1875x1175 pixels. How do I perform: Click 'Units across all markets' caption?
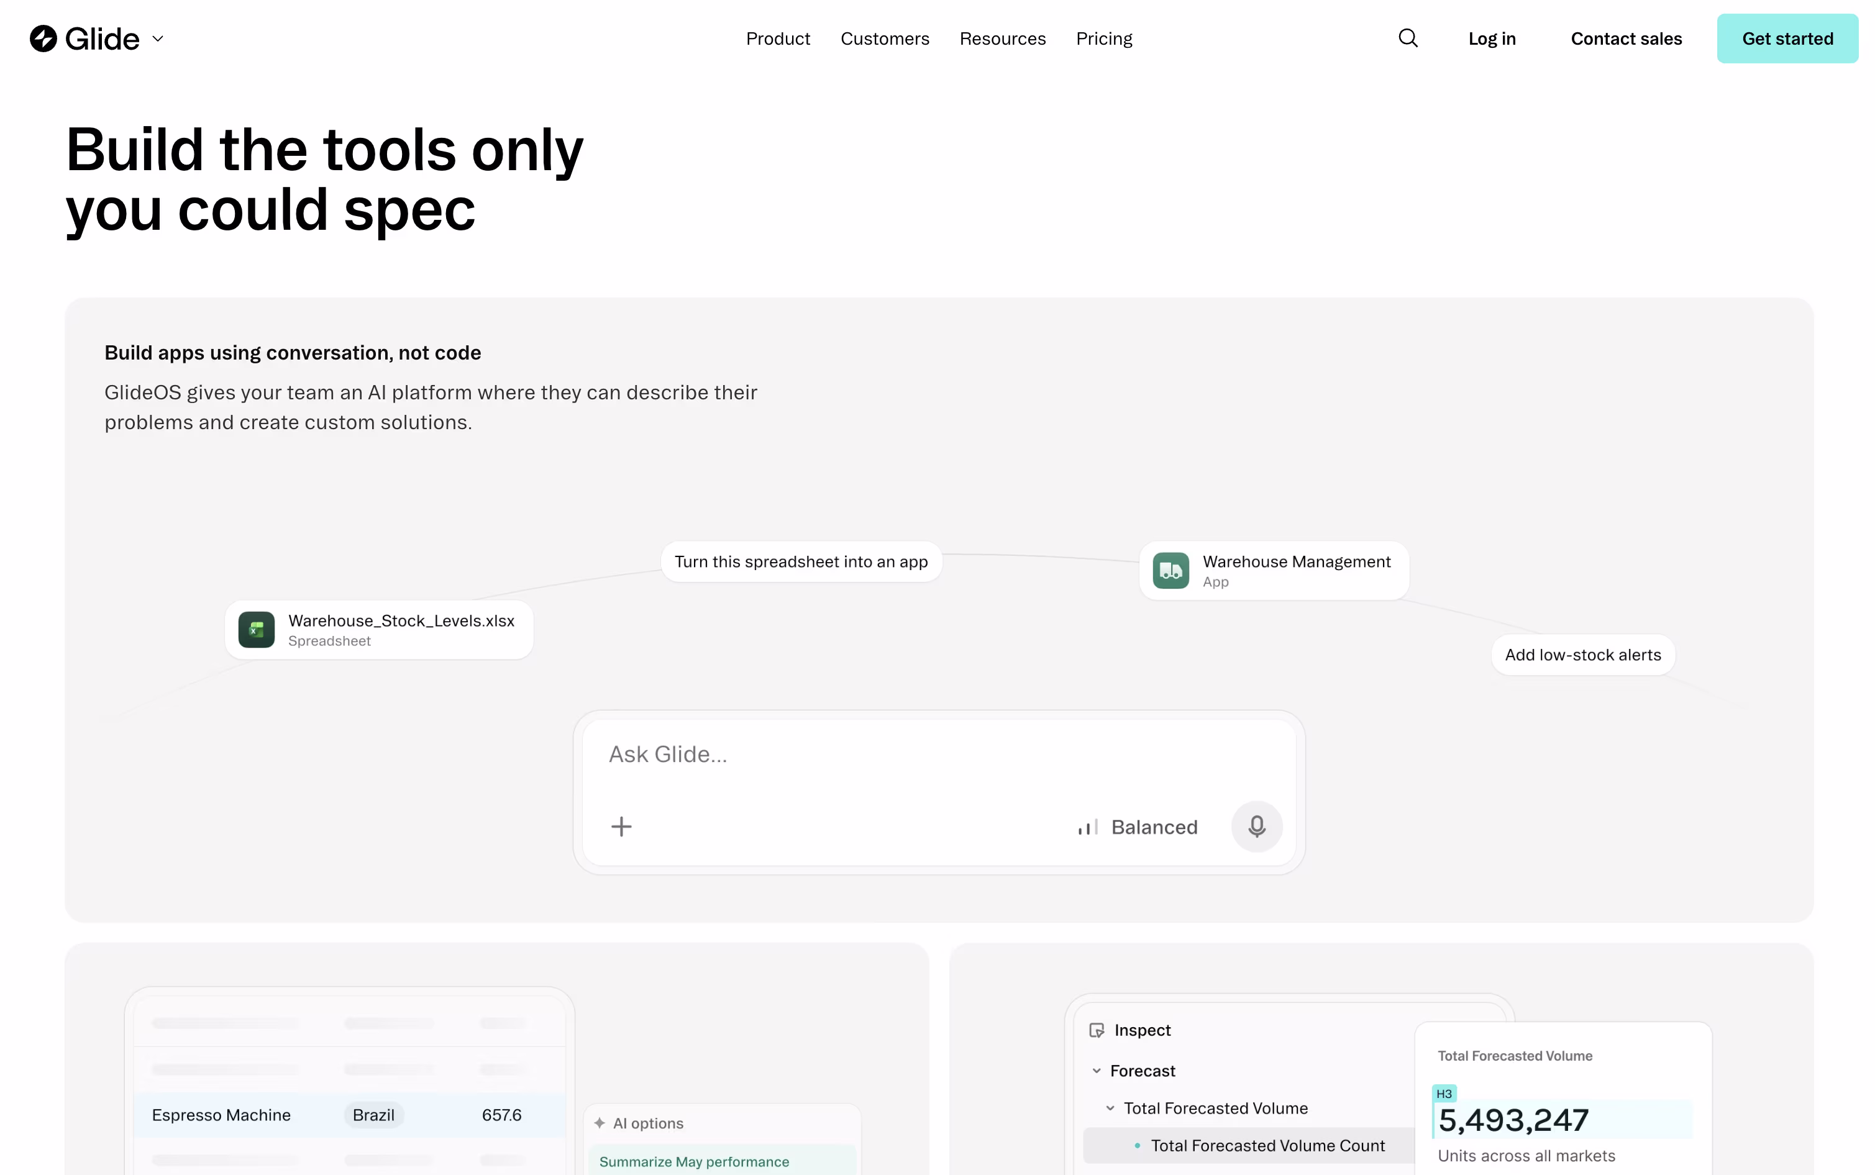click(1526, 1156)
